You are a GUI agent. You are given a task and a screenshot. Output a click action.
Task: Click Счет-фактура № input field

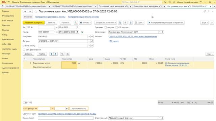click(x=44, y=109)
